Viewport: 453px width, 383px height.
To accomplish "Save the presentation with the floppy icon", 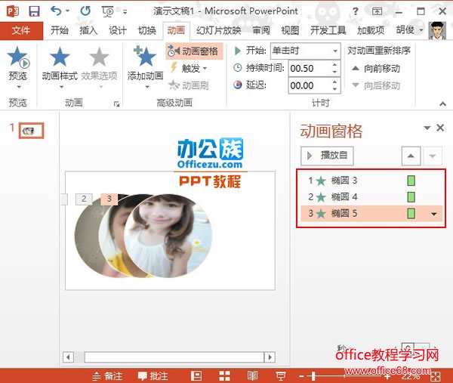I will (34, 11).
